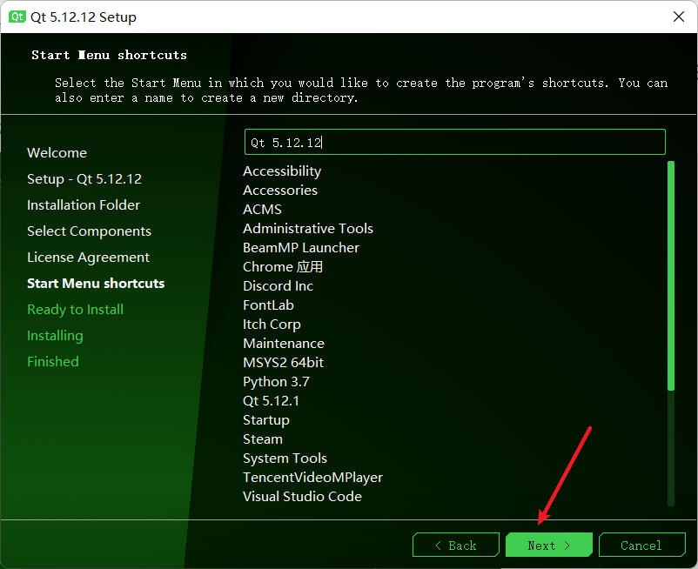This screenshot has width=698, height=569.
Task: Select ACMS in the folder list
Action: tap(262, 210)
